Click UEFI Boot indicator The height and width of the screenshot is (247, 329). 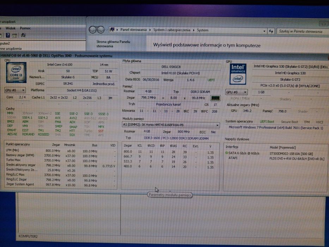[267, 122]
